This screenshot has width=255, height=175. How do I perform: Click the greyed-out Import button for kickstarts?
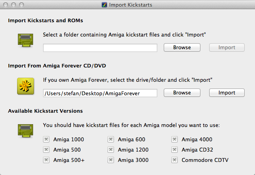pyautogui.click(x=228, y=48)
